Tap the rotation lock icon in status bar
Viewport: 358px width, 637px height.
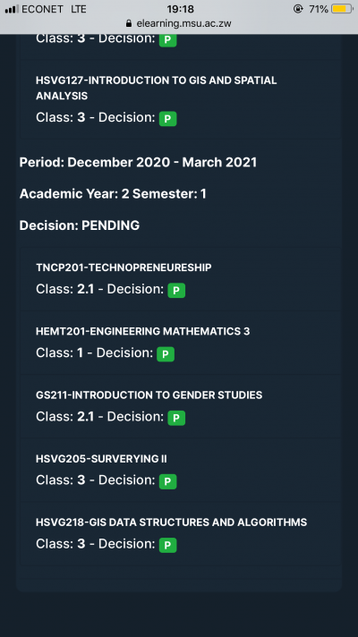(x=298, y=9)
